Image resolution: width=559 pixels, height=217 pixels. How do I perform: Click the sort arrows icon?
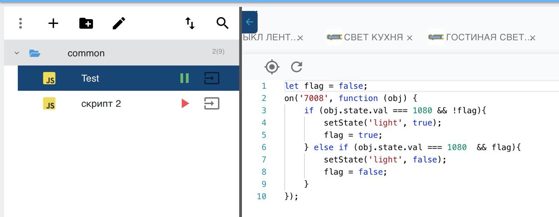coord(190,23)
